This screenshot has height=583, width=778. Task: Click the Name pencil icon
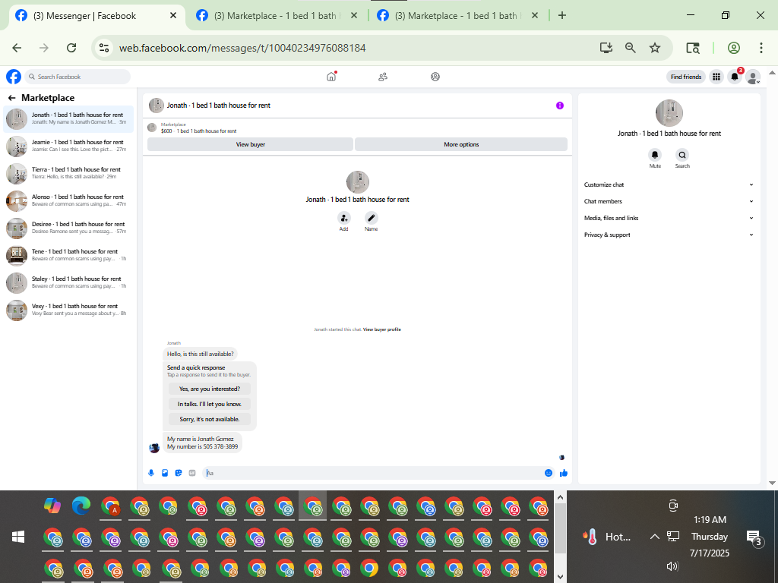coord(371,218)
